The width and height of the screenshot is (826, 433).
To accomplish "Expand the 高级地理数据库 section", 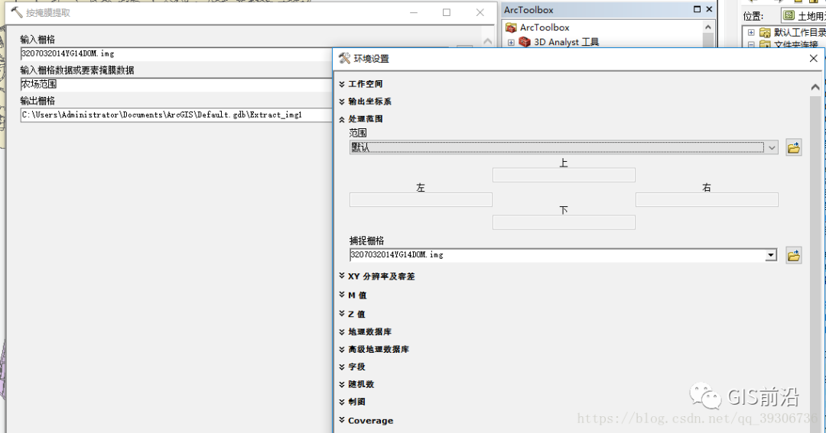I will point(342,349).
